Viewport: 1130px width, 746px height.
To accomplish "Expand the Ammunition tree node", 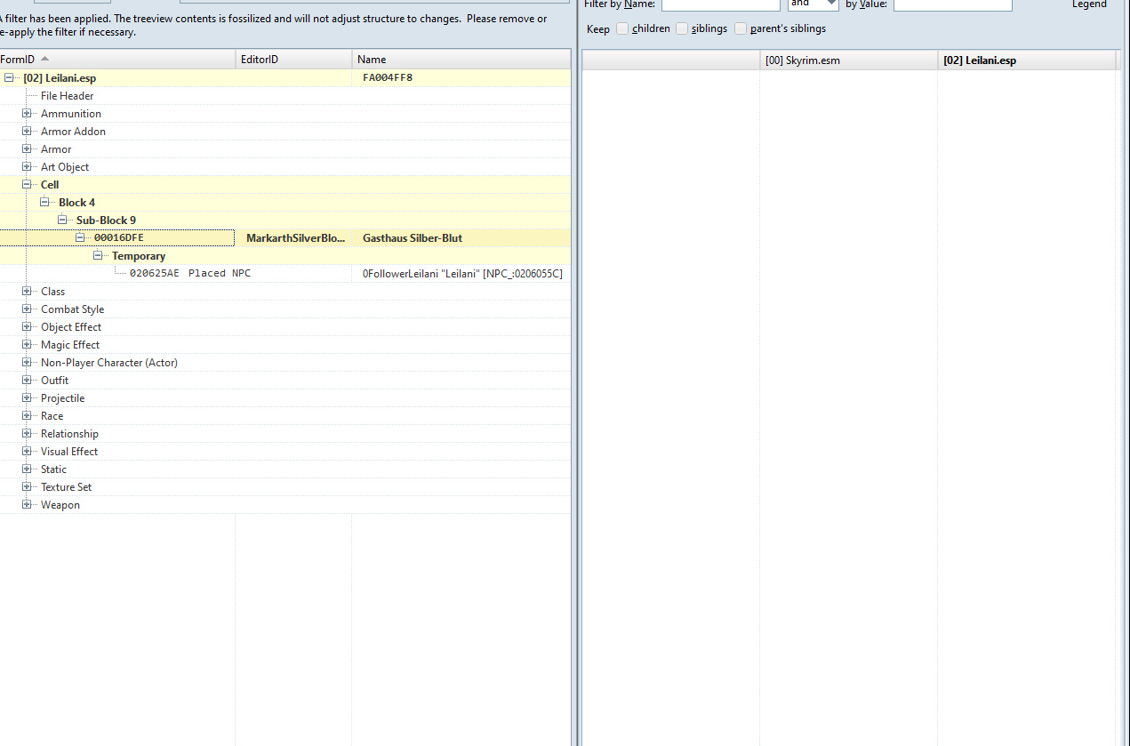I will [27, 114].
